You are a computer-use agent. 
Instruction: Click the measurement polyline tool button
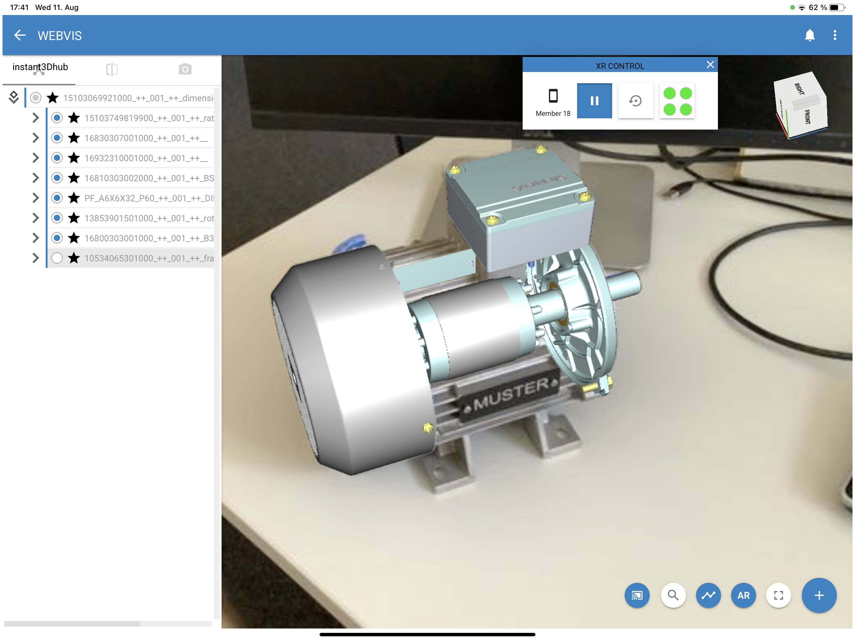[x=708, y=595]
